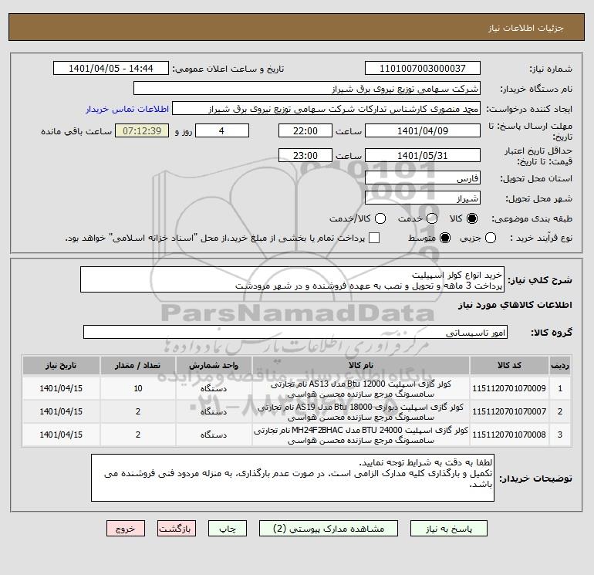The height and width of the screenshot is (575, 594).
Task: Click product code 1151120701070008
Action: [x=509, y=435]
